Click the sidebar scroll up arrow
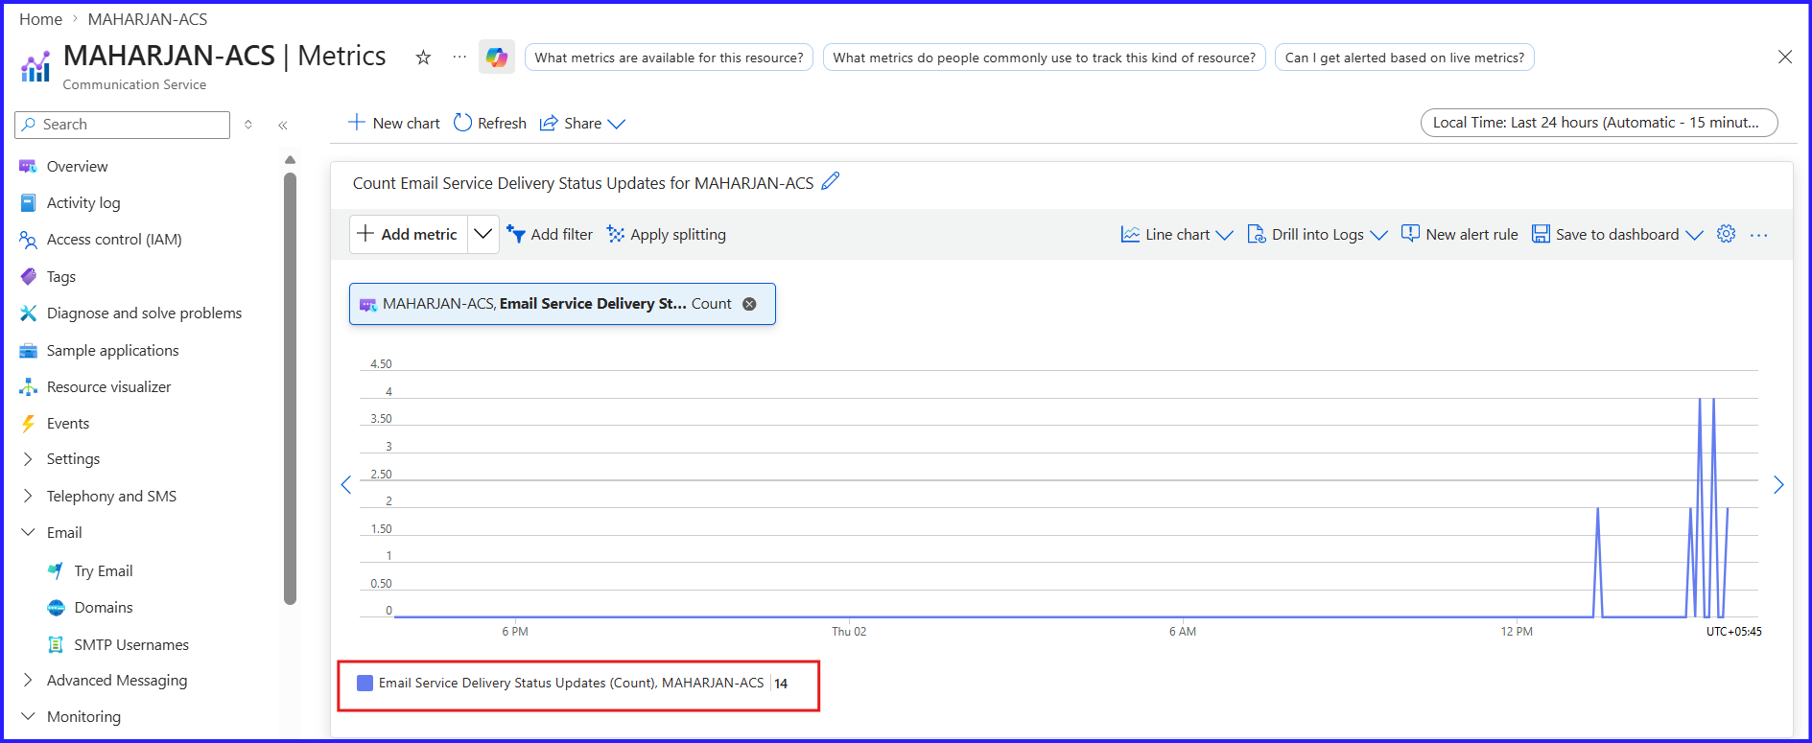 (x=290, y=160)
